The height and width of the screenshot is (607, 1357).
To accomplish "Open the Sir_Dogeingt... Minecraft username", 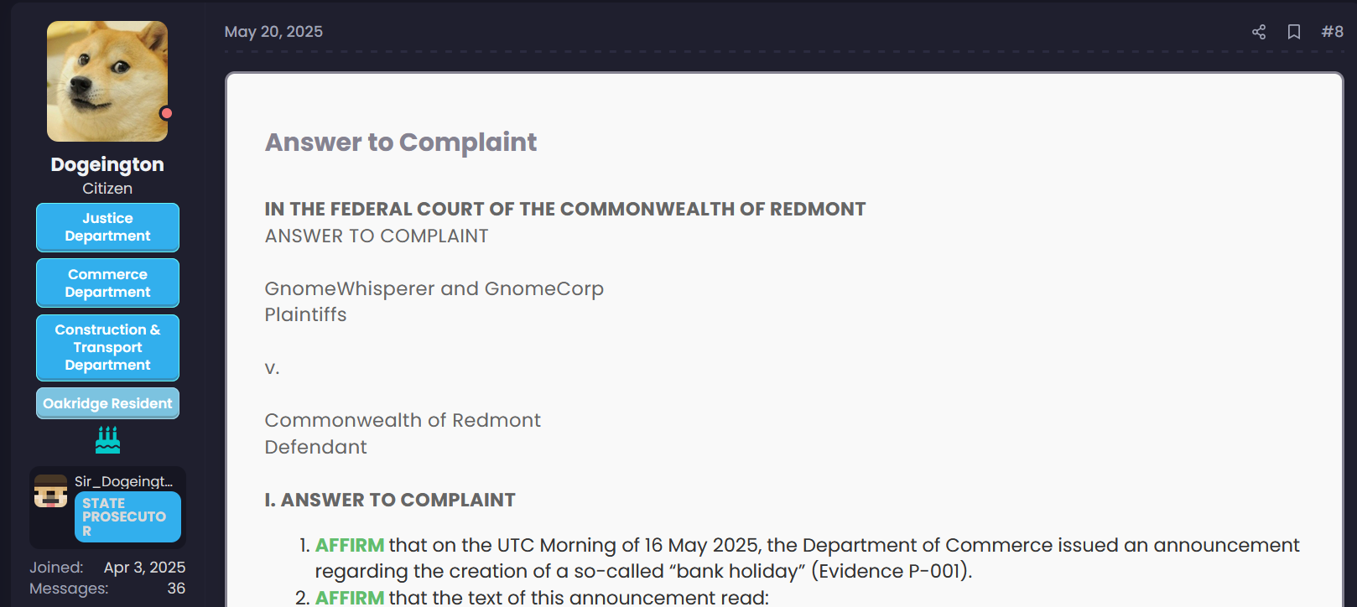I will [123, 481].
